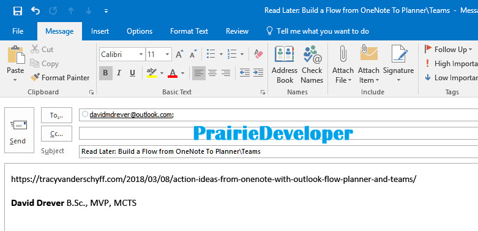The height and width of the screenshot is (231, 478).
Task: Apply bulleted list formatting
Action: tap(211, 54)
